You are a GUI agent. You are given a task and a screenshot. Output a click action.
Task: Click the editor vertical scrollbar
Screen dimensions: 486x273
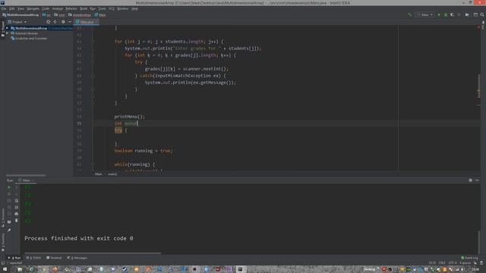478,86
